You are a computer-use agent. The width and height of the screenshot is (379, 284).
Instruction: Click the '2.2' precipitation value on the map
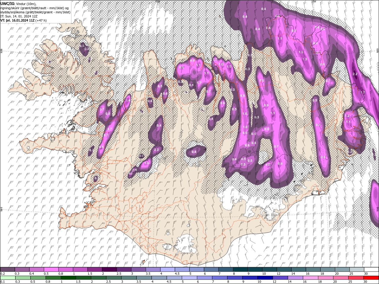(x=356, y=74)
